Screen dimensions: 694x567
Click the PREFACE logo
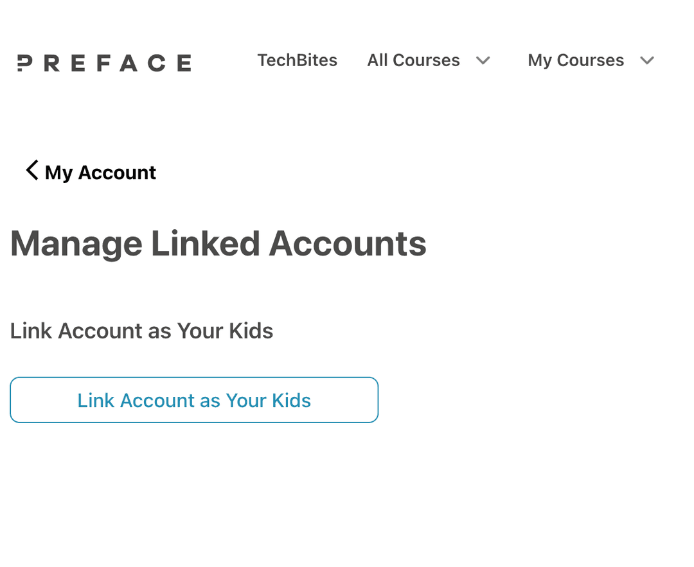tap(104, 63)
